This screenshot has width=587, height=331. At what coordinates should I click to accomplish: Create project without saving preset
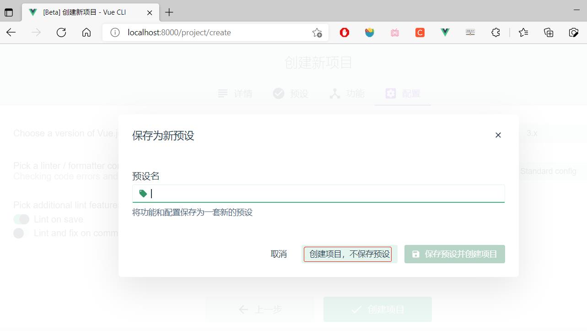(x=350, y=254)
